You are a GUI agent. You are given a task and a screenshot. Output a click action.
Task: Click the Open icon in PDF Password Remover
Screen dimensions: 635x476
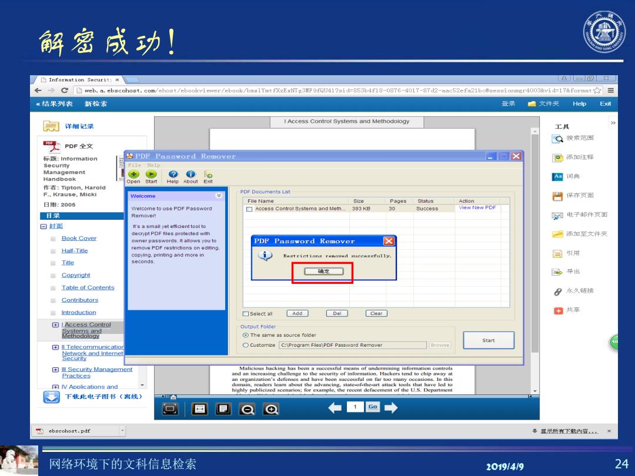pyautogui.click(x=133, y=175)
